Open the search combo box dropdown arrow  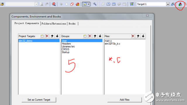pyautogui.click(x=36, y=4)
